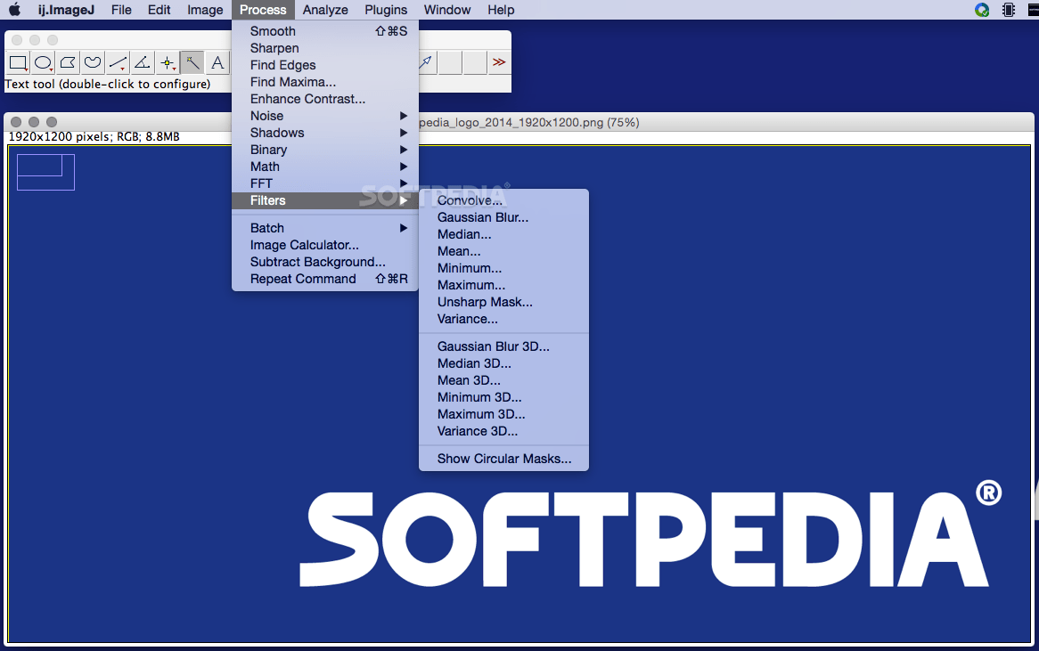Choose Repeat Command
This screenshot has width=1039, height=651.
click(325, 279)
